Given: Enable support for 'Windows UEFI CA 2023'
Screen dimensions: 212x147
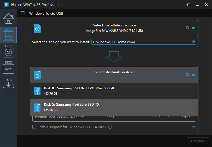Looking at the screenshot, I should [34, 127].
